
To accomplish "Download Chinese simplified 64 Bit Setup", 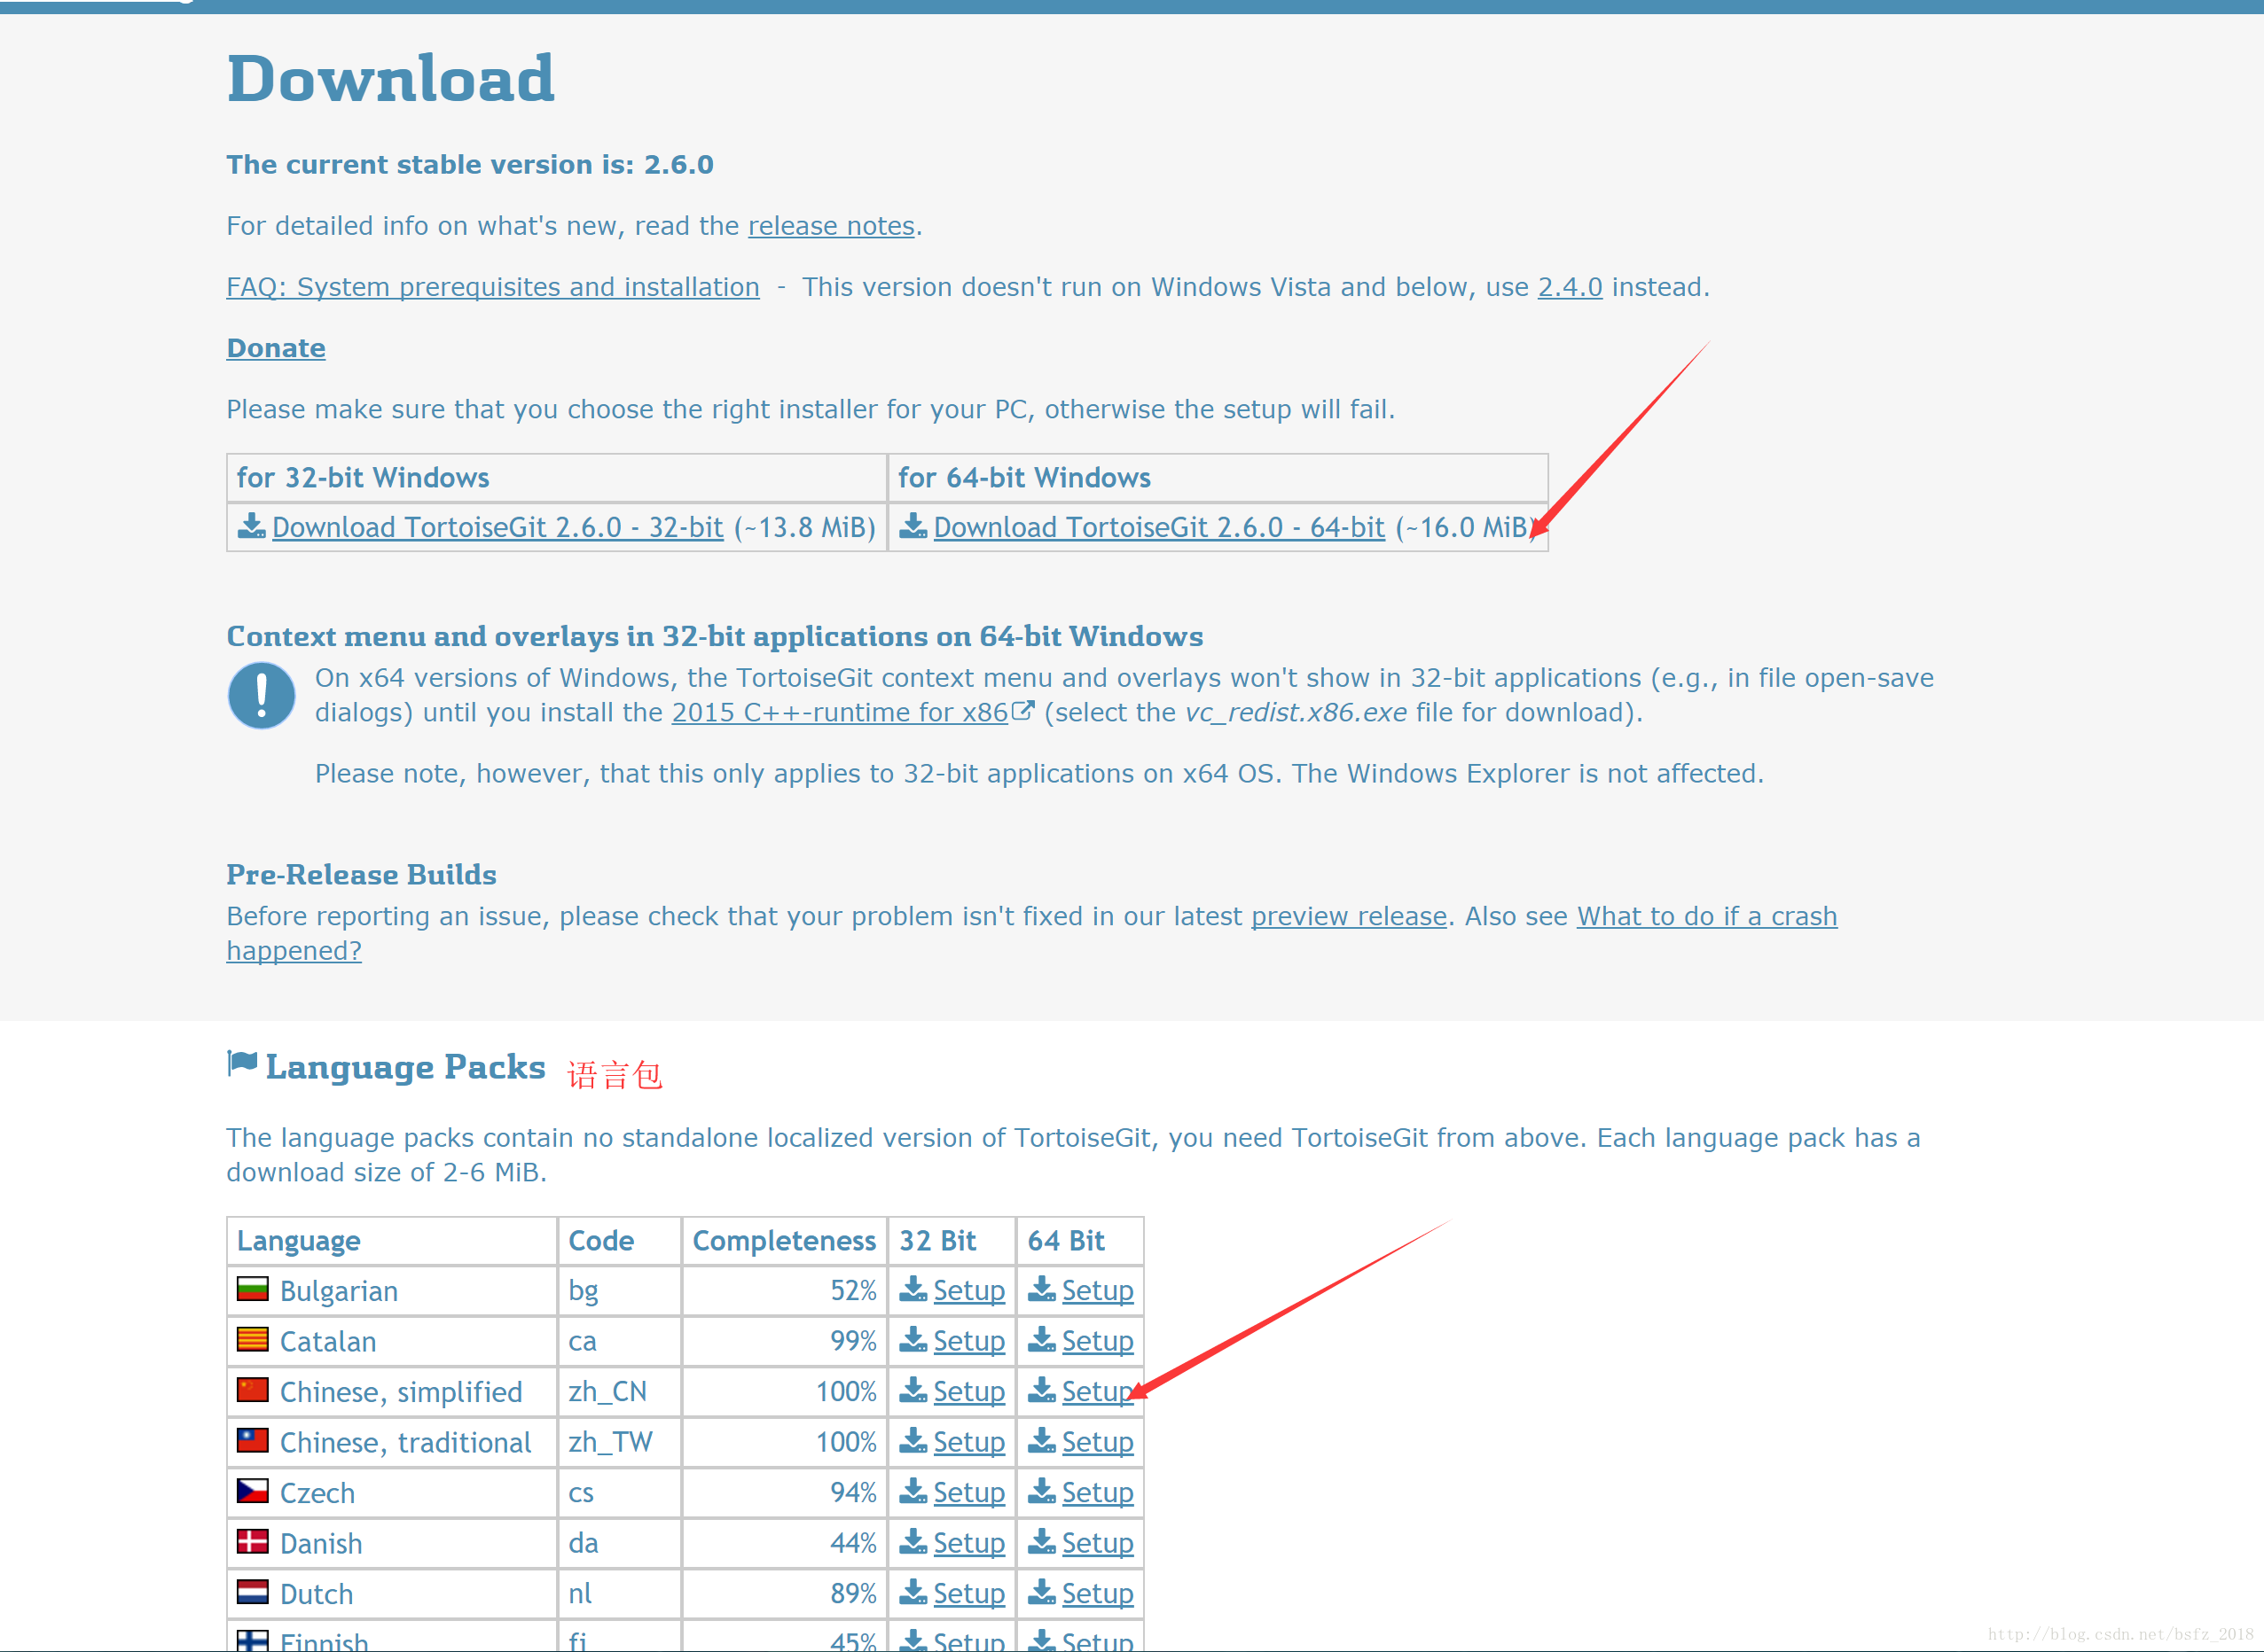I will [1098, 1392].
